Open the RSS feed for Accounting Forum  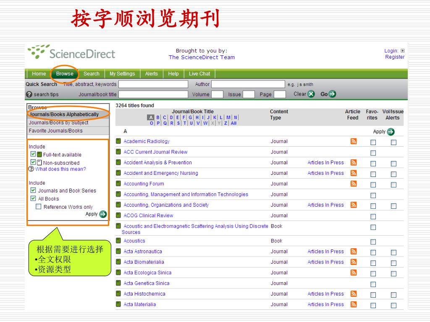coord(354,184)
